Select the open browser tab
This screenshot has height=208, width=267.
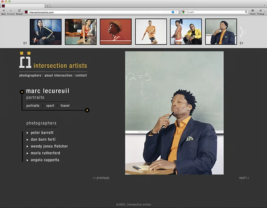(x=23, y=6)
